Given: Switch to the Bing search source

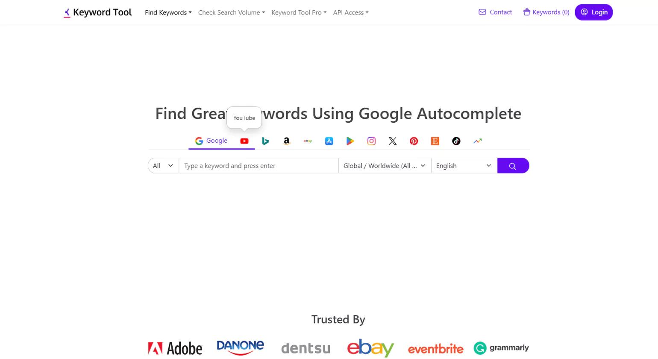Looking at the screenshot, I should point(265,141).
